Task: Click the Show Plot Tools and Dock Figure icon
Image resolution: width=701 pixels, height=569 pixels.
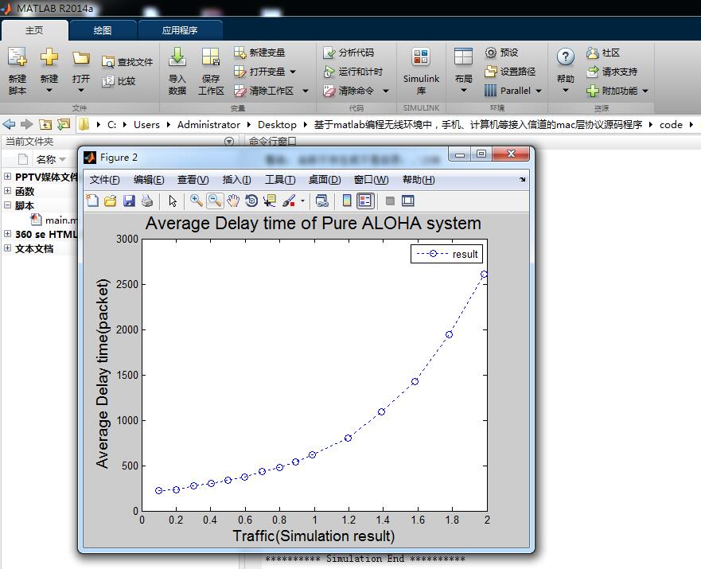Action: [x=407, y=201]
